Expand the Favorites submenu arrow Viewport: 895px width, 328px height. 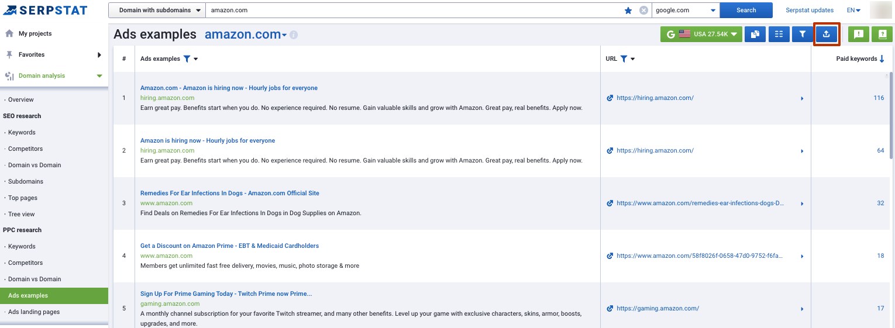[99, 55]
